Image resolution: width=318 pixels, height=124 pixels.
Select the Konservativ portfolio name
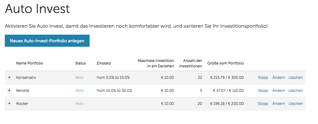point(26,78)
